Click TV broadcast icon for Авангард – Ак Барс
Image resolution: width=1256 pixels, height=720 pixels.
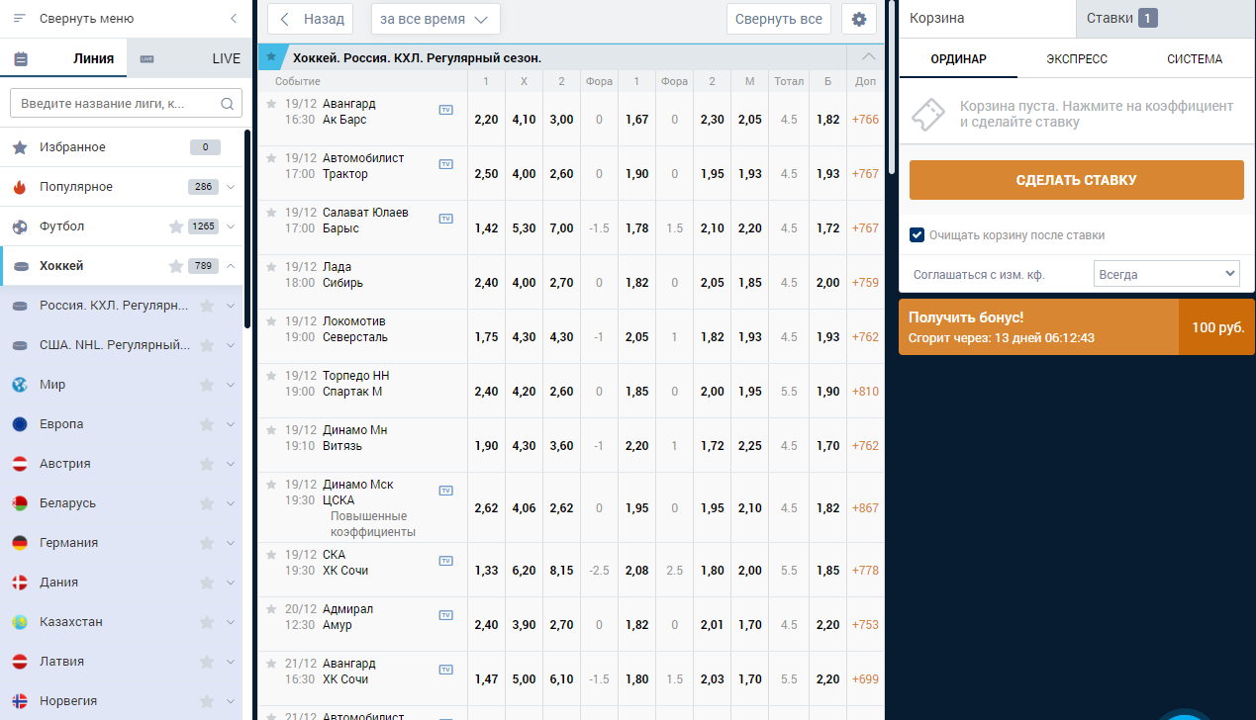coord(445,110)
